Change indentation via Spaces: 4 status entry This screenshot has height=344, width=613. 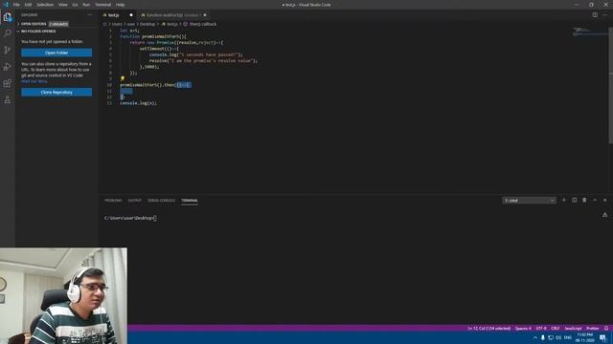coord(523,329)
